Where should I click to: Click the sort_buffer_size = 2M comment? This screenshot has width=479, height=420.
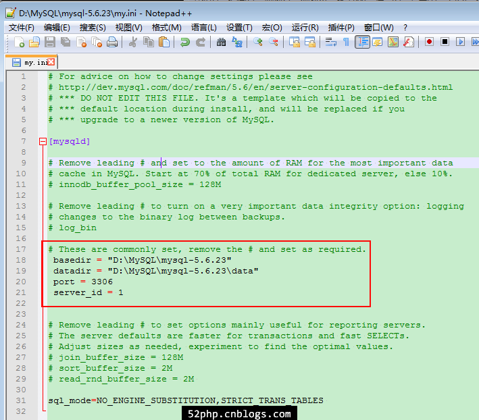(110, 368)
